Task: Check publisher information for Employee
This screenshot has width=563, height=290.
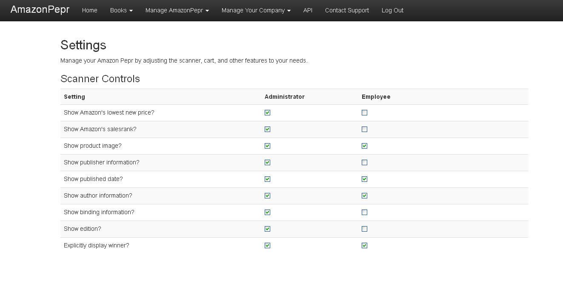Action: 364,163
